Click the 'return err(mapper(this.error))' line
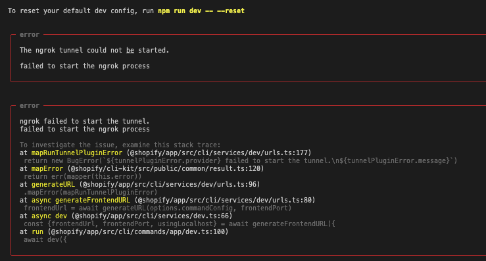The image size is (486, 261). [82, 177]
